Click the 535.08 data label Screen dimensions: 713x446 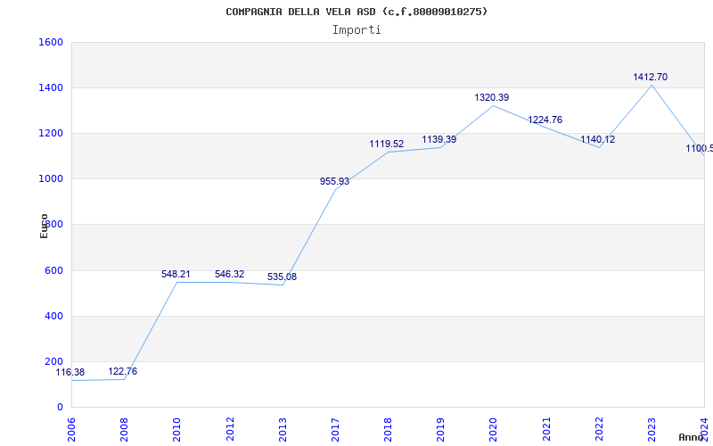(x=282, y=277)
